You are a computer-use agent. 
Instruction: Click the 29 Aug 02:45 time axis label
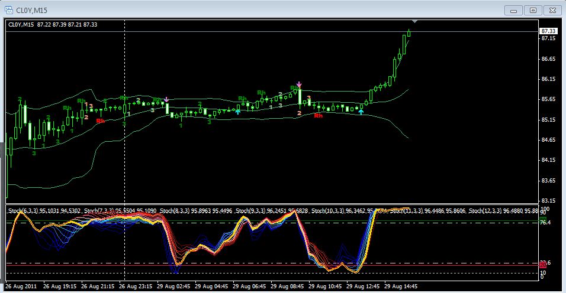(173, 287)
